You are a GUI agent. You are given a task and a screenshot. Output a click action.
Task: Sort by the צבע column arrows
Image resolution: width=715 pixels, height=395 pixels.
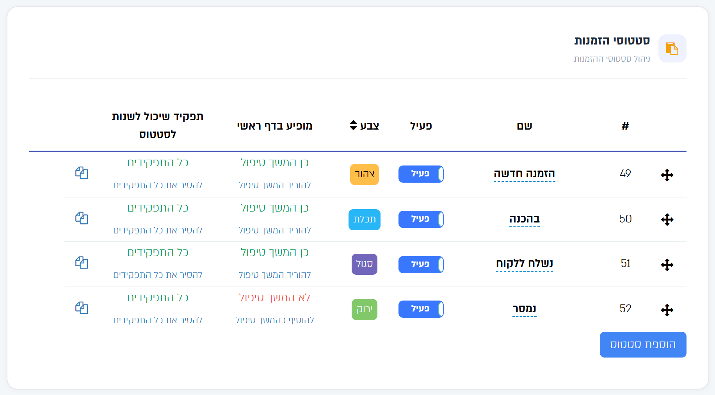tap(353, 125)
